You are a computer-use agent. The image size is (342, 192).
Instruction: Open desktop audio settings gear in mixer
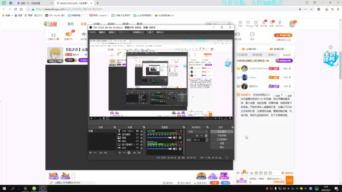point(180,137)
